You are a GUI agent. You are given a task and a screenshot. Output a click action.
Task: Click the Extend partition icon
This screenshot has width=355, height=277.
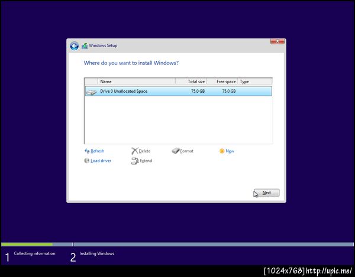point(135,161)
